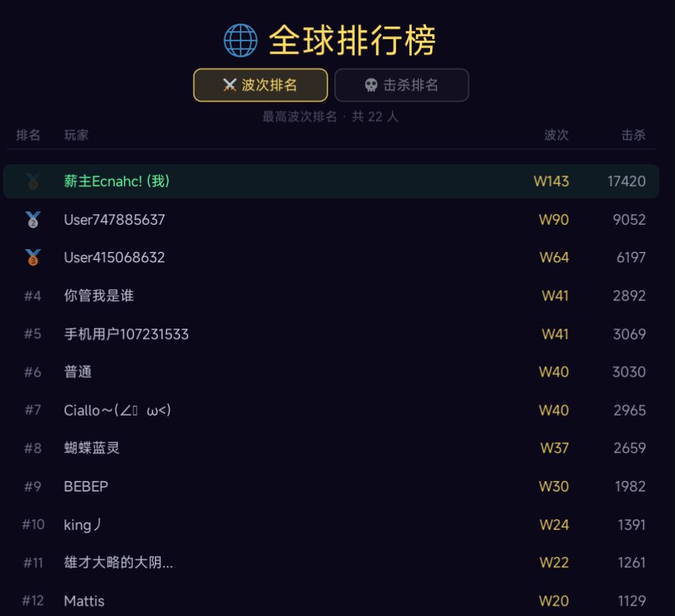Click wave value W37
Viewport: 675px width, 616px height.
[555, 448]
